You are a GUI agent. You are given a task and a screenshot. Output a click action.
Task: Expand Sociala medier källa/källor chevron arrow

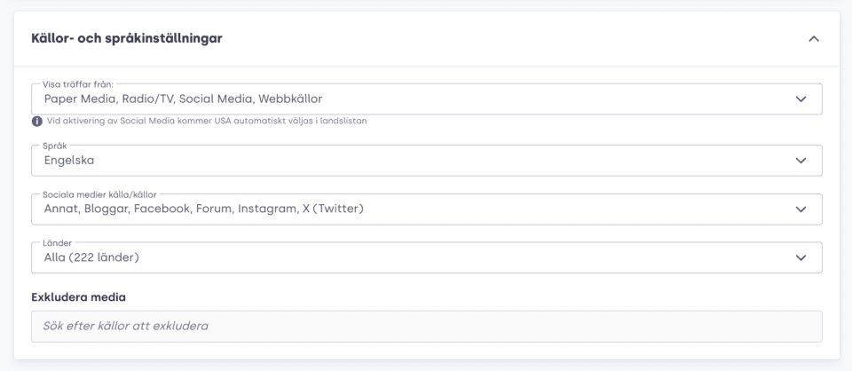801,209
